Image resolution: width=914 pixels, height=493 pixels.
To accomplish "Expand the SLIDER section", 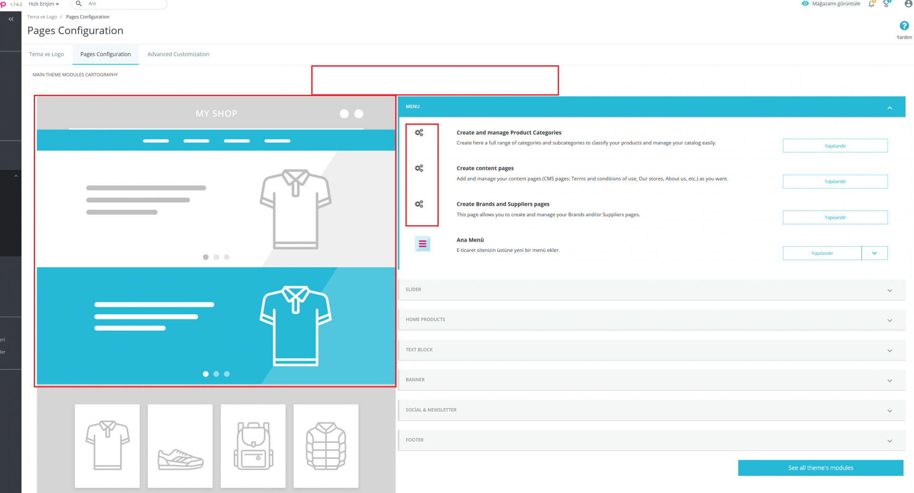I will (x=890, y=291).
